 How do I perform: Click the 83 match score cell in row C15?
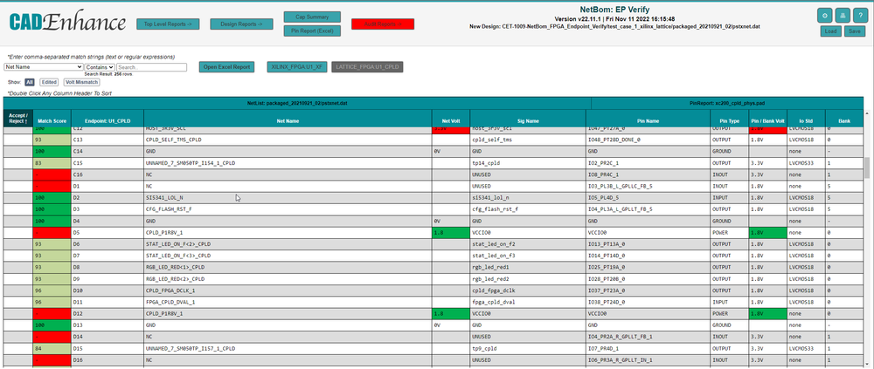click(x=52, y=163)
